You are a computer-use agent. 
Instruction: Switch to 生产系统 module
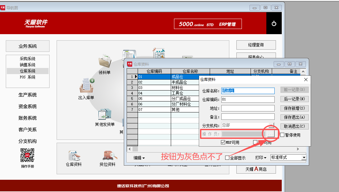[27, 95]
